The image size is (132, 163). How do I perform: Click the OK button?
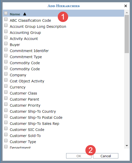coord(79,156)
